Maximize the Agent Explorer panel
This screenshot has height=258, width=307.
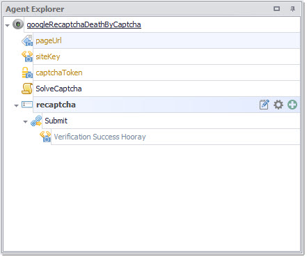(276, 9)
